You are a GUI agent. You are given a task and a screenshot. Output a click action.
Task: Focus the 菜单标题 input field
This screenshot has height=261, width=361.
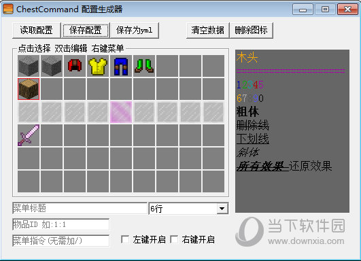coord(80,208)
